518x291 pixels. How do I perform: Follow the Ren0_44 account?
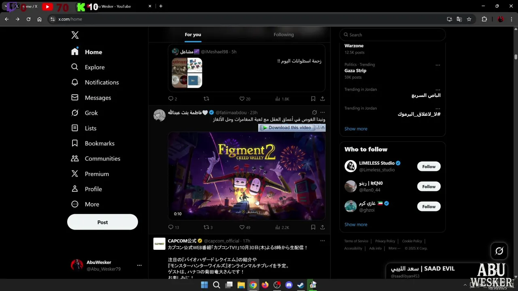pos(429,186)
